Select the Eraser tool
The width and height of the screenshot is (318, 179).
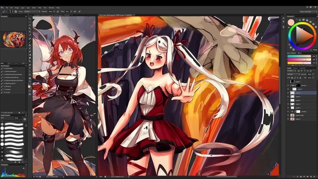coord(30,52)
